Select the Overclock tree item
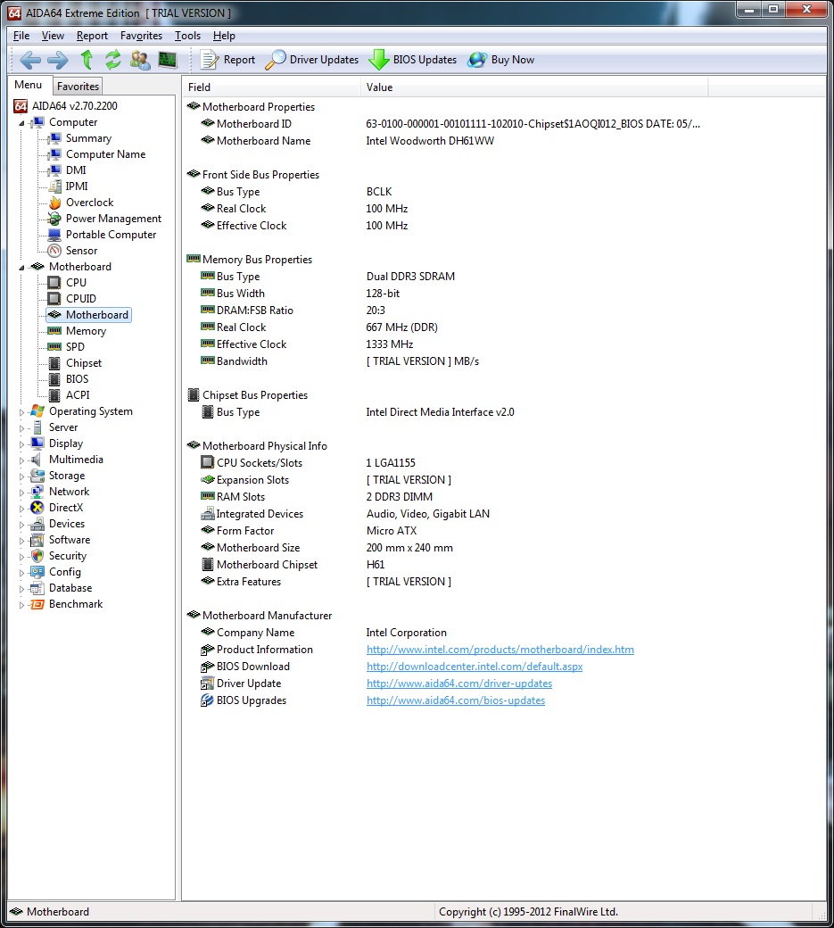This screenshot has width=834, height=928. pos(89,203)
